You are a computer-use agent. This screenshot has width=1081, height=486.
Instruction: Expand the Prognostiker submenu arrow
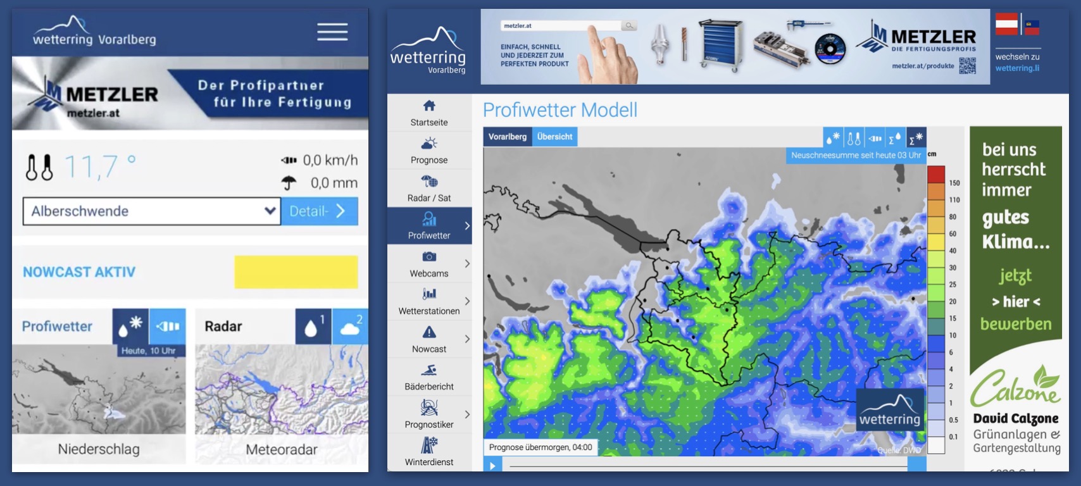467,414
